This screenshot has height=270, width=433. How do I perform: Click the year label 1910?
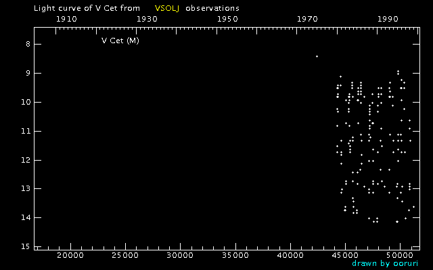click(x=66, y=19)
